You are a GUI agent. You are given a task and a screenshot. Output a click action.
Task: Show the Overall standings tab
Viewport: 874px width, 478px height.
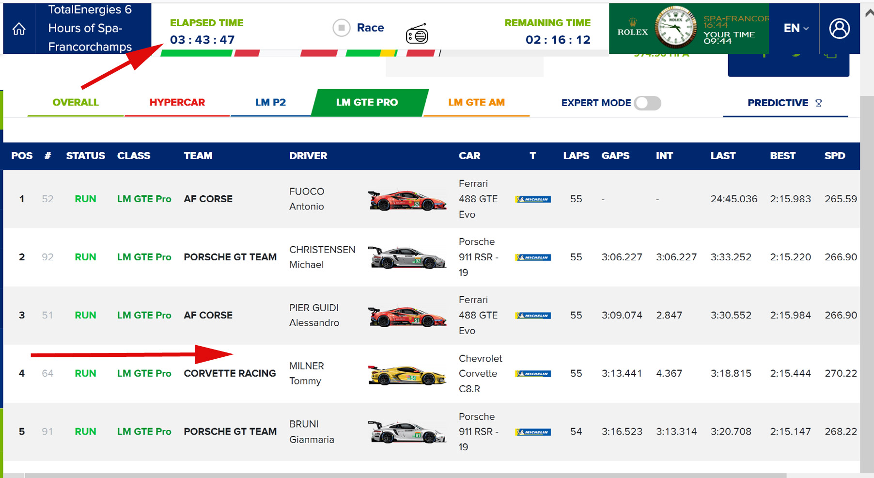click(76, 102)
